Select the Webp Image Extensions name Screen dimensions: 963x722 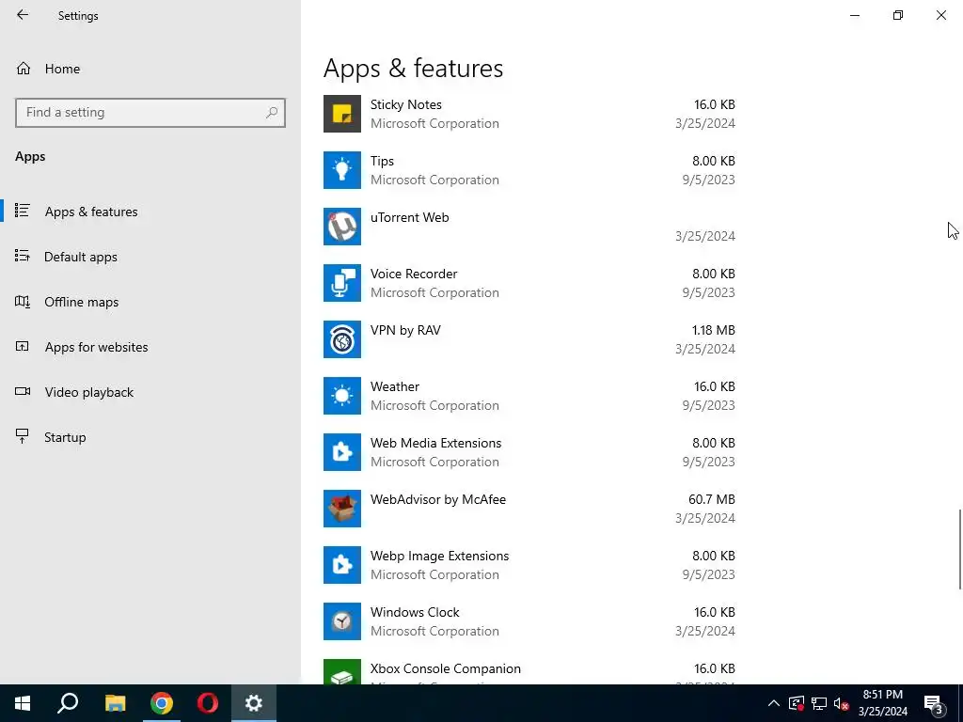pyautogui.click(x=440, y=557)
